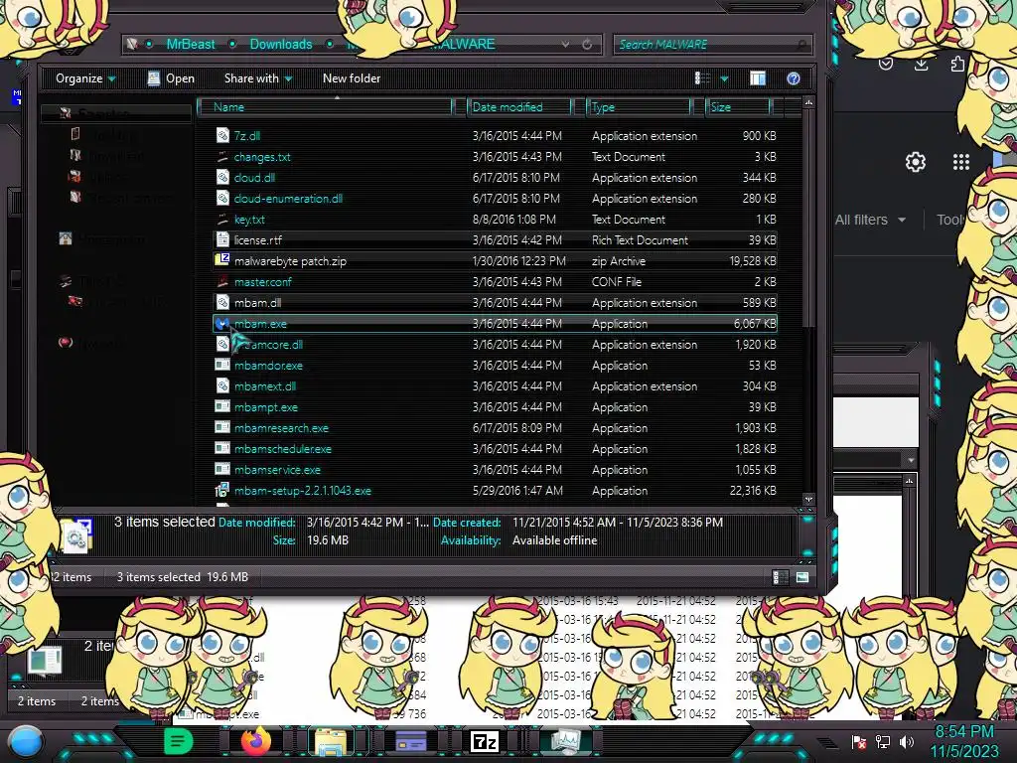Image resolution: width=1017 pixels, height=763 pixels.
Task: Select the mbamdor.exe application icon
Action: coord(222,366)
